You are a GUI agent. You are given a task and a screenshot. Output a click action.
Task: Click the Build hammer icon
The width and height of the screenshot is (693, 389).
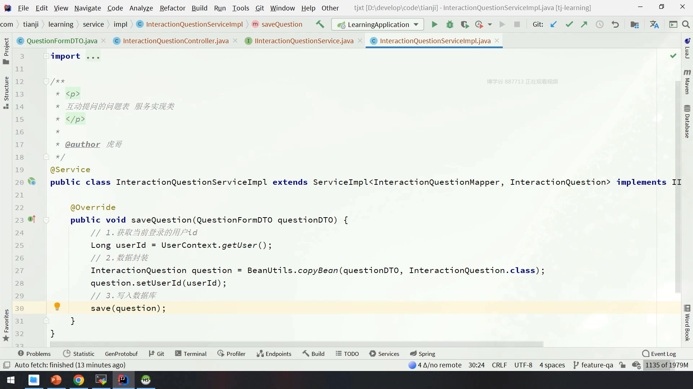click(x=320, y=24)
